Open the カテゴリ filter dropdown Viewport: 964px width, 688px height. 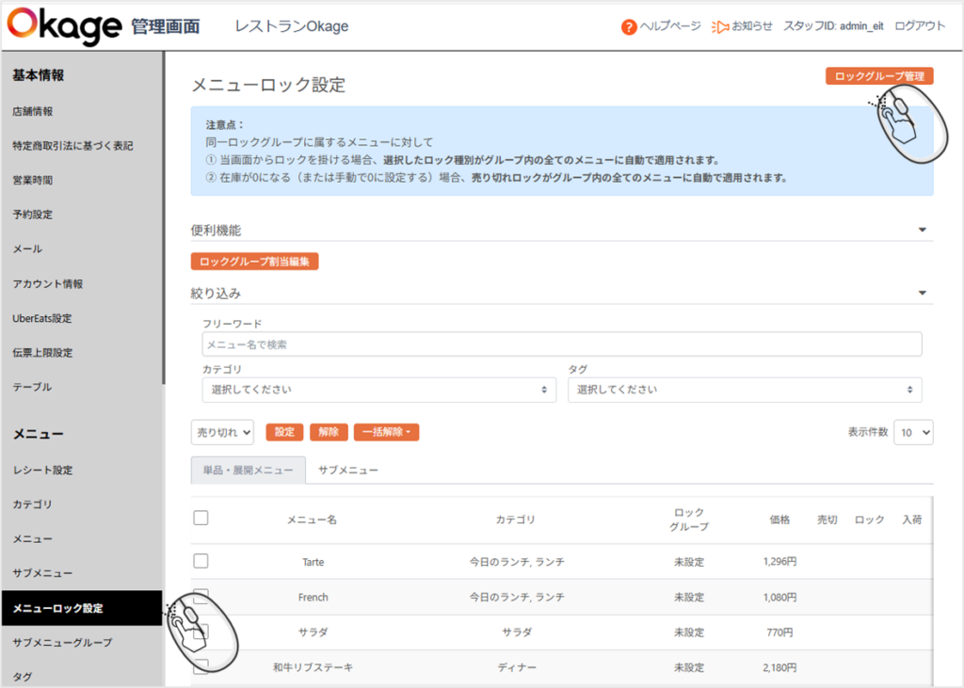pyautogui.click(x=378, y=390)
